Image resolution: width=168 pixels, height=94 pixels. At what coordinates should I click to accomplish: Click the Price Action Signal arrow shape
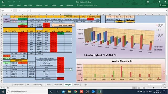click(63, 25)
